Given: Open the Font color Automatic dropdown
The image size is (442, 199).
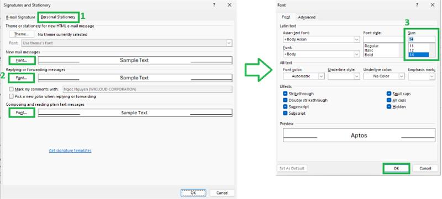Looking at the screenshot, I should pyautogui.click(x=322, y=76).
